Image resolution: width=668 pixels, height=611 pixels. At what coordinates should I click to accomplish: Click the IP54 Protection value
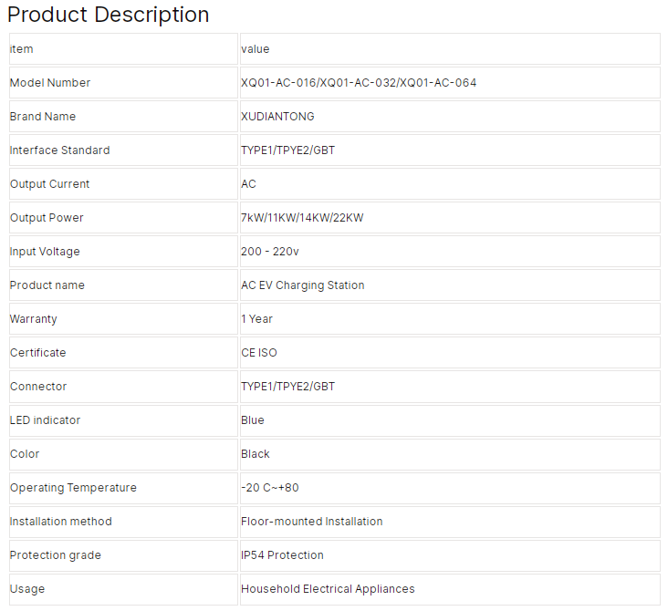coord(282,555)
